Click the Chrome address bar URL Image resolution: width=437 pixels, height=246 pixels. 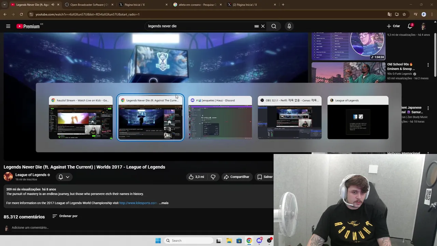88,14
